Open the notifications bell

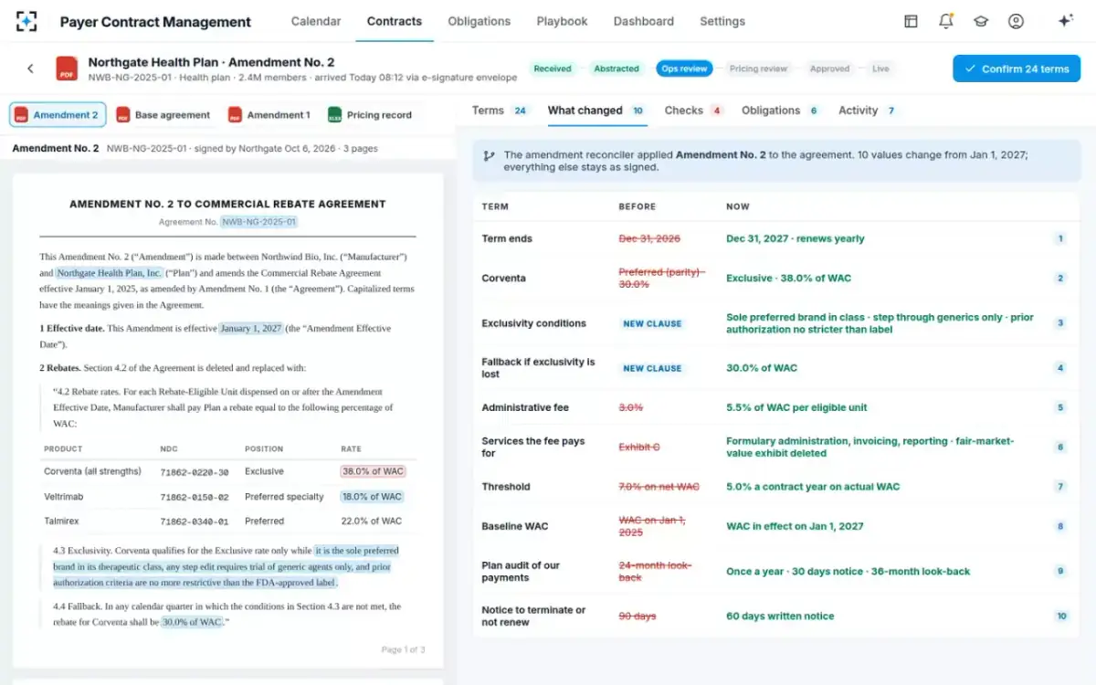tap(946, 21)
